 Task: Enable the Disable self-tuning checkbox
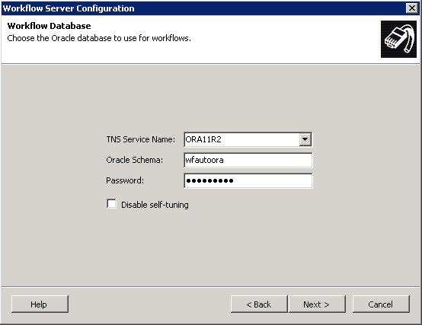tap(111, 204)
